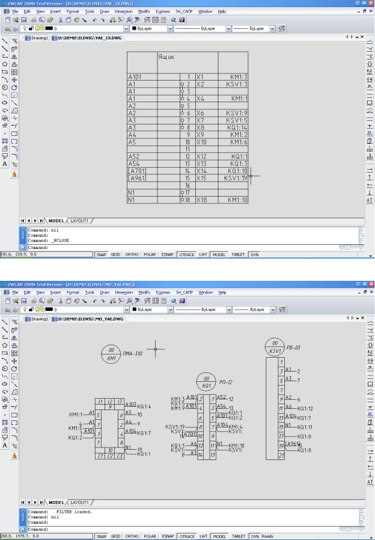
Task: Select the Circle tool in bottom window
Action: pos(5,367)
